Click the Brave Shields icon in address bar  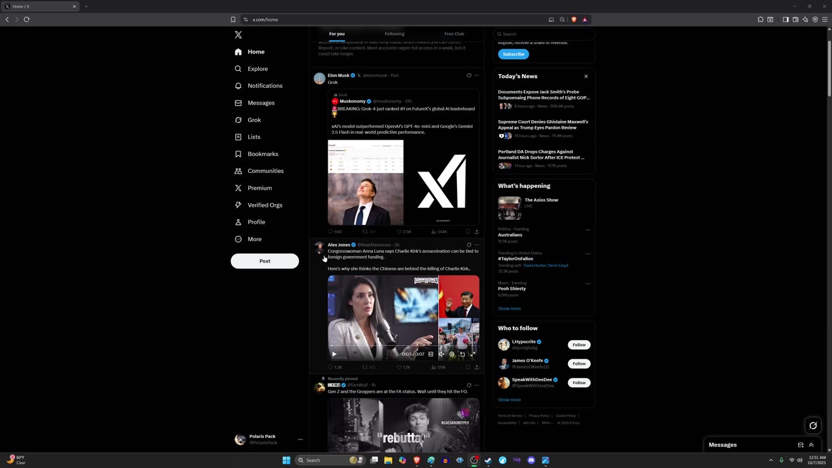(x=574, y=19)
